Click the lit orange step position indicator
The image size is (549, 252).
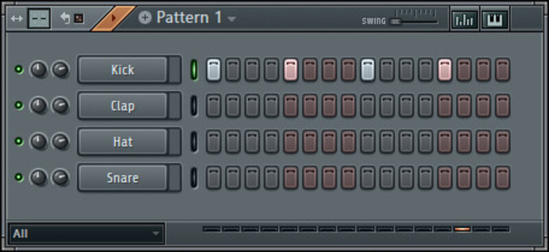click(x=462, y=229)
